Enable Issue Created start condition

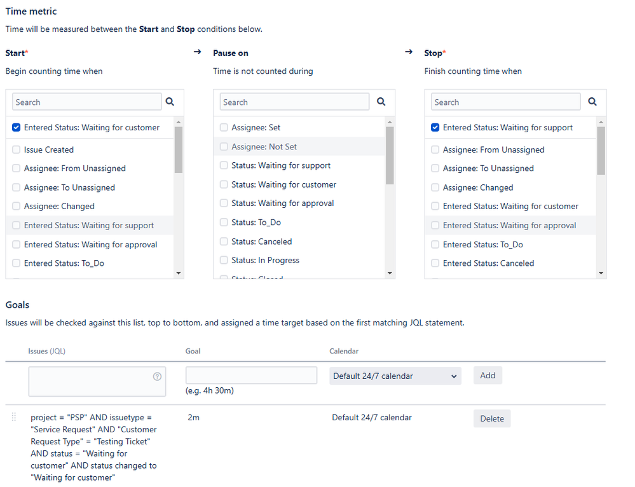(x=17, y=150)
